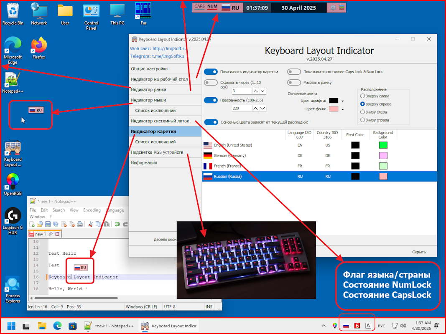
Task: Click the Windows Start button
Action: tap(11, 326)
